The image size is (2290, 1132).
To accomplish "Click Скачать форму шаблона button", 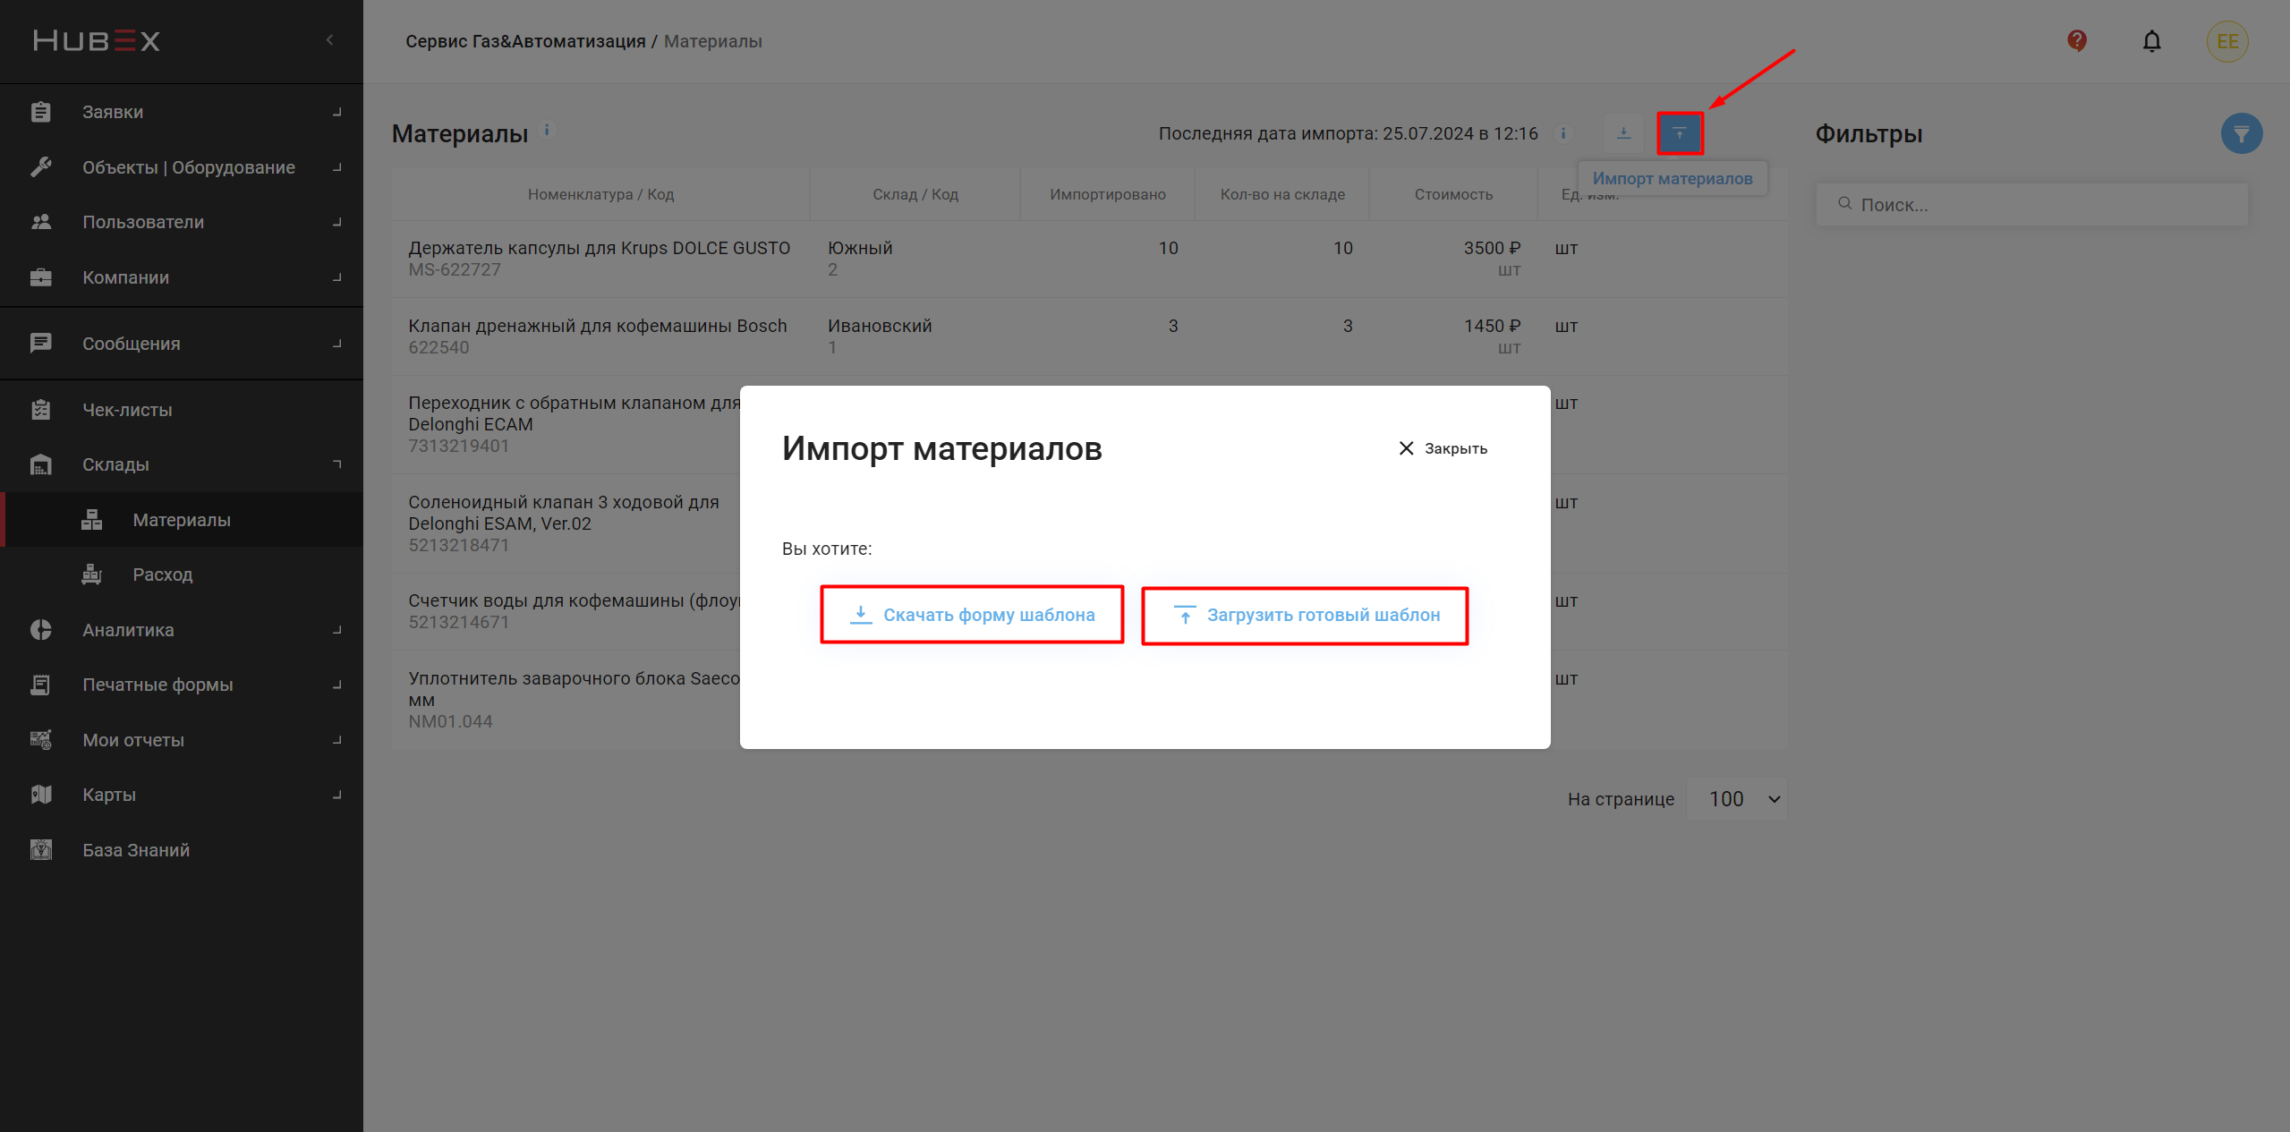I will tap(972, 615).
